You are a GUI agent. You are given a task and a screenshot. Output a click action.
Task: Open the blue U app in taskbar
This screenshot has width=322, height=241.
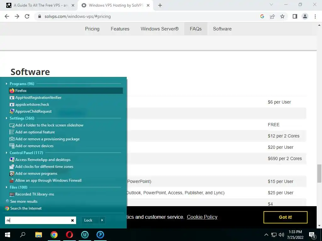tap(85, 235)
